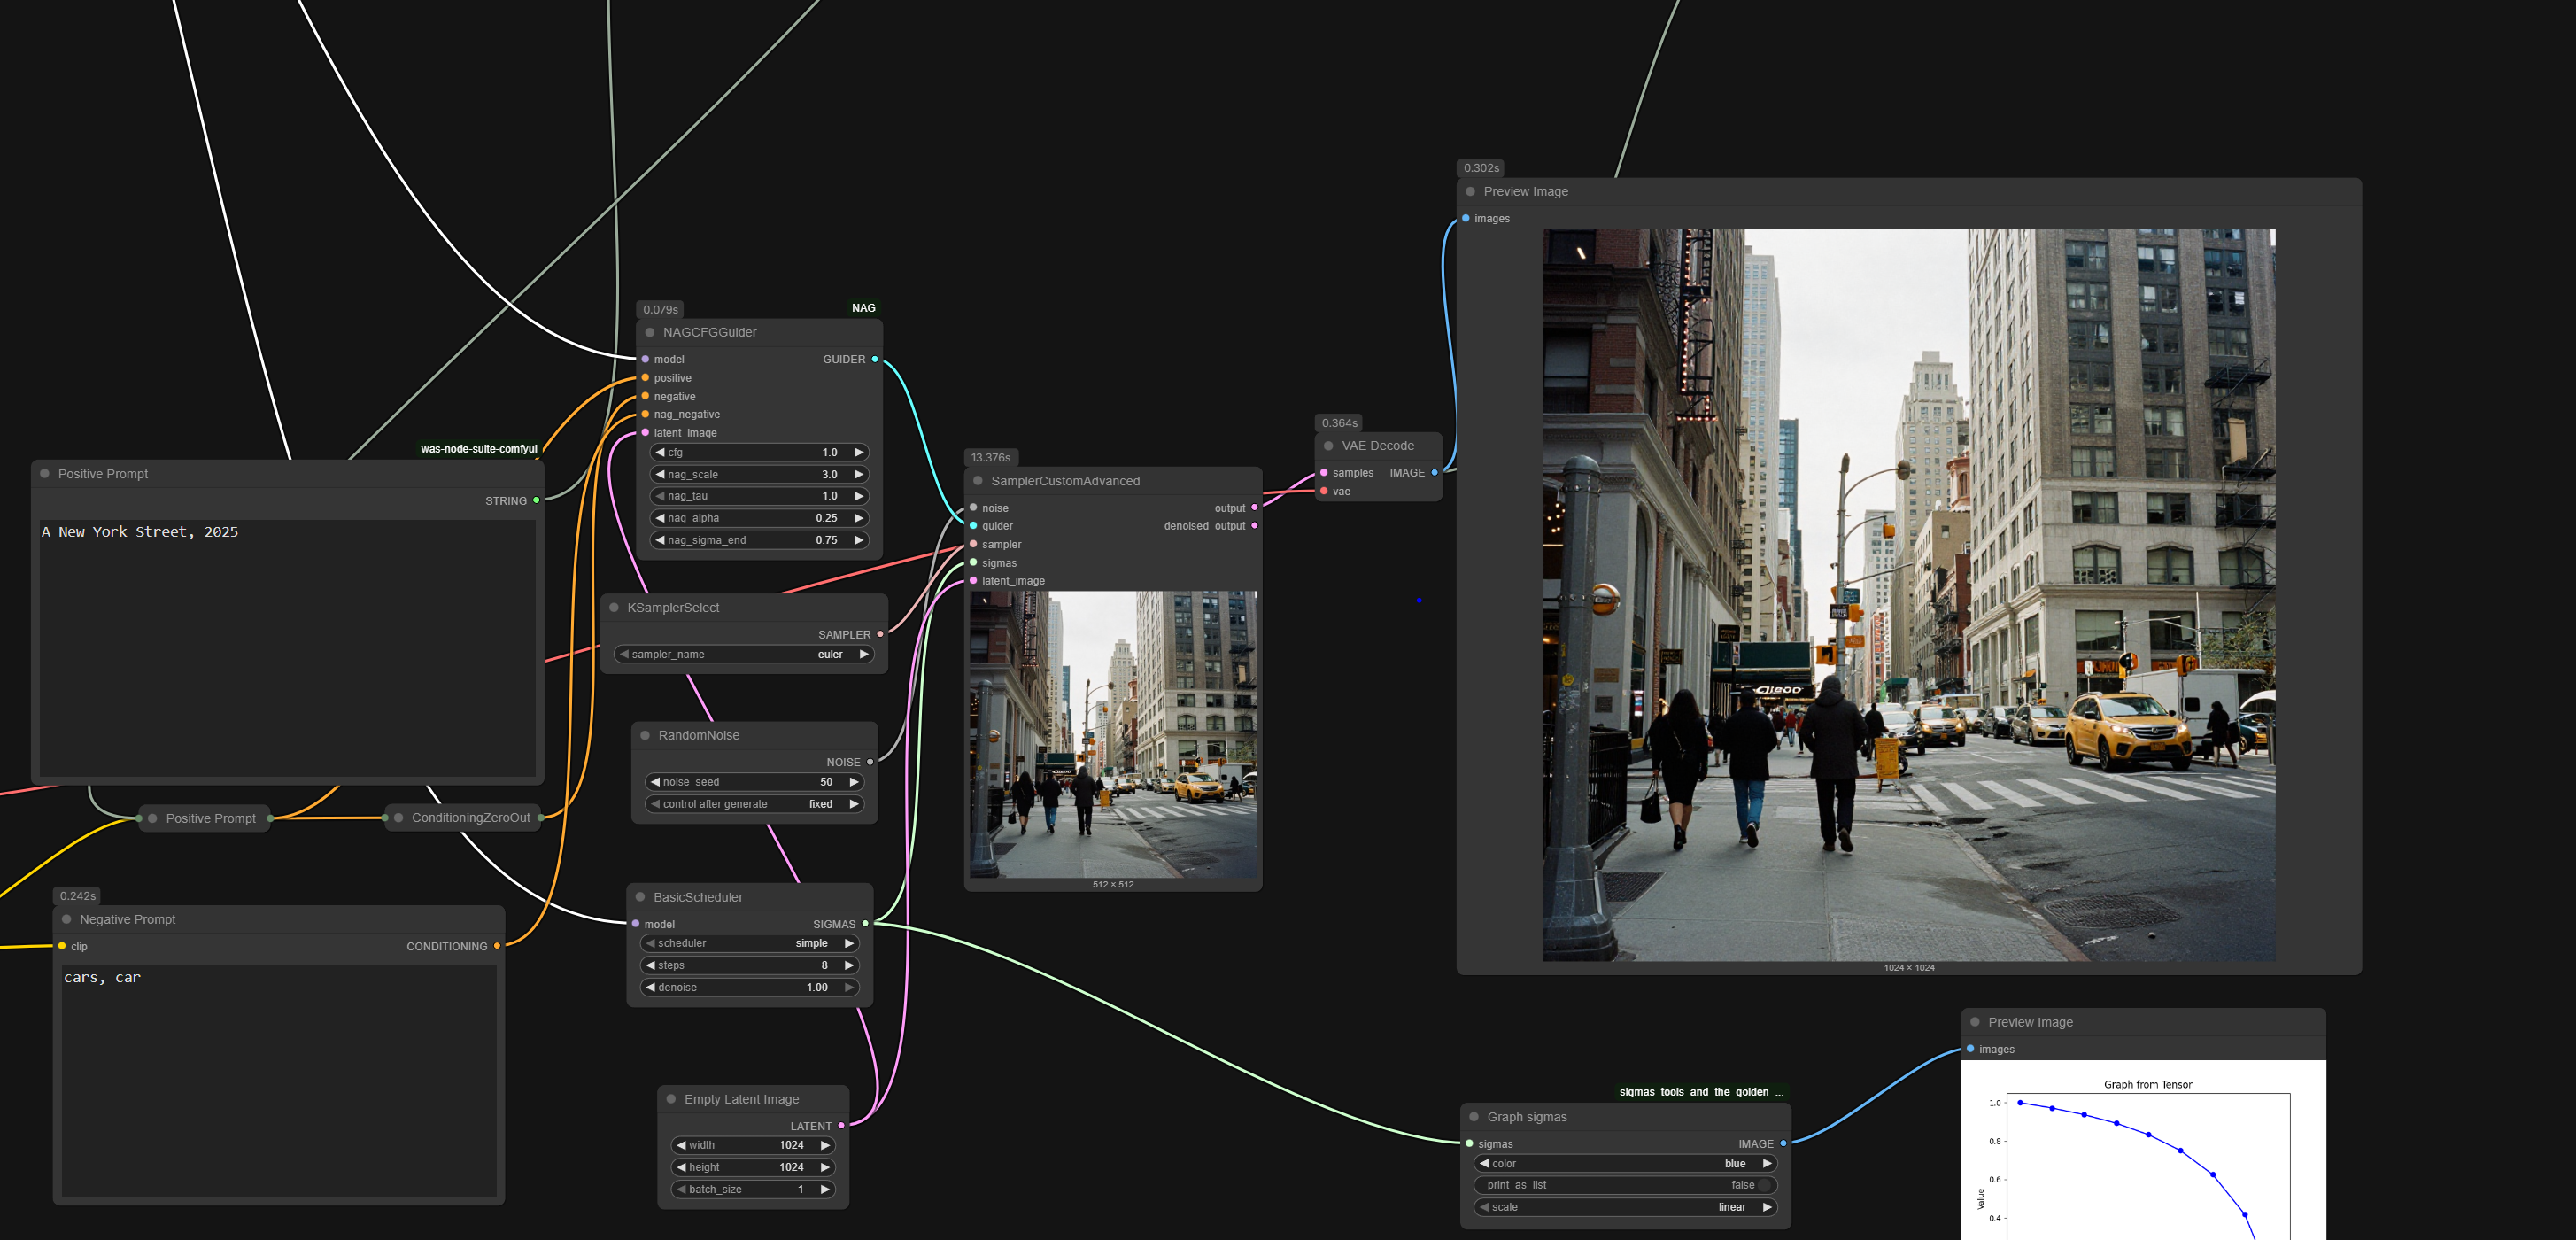Click the GUIDER output socket

tap(875, 359)
